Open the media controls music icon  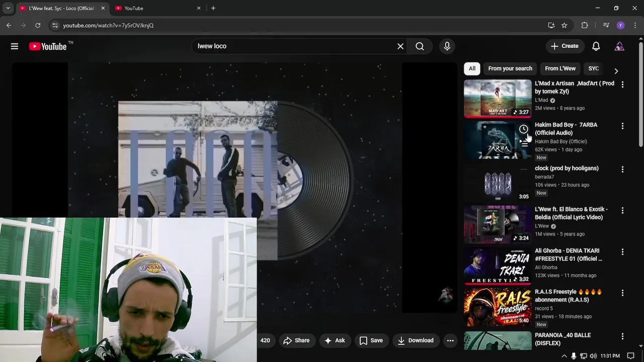pos(606,25)
